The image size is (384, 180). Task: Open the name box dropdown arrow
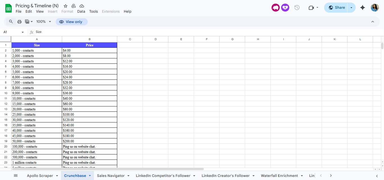pyautogui.click(x=23, y=32)
